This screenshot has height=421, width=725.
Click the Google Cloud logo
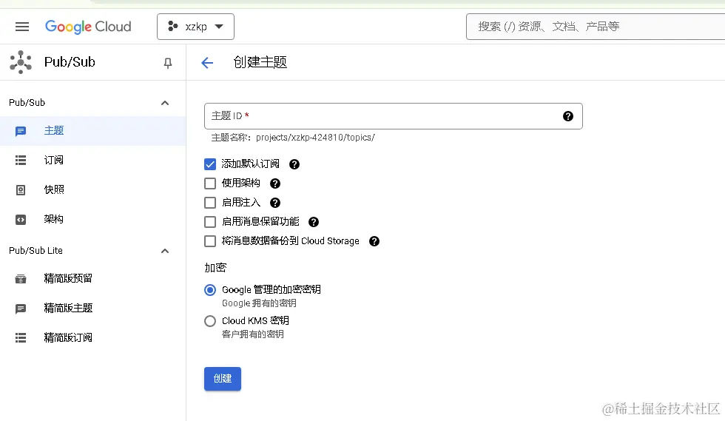click(88, 27)
